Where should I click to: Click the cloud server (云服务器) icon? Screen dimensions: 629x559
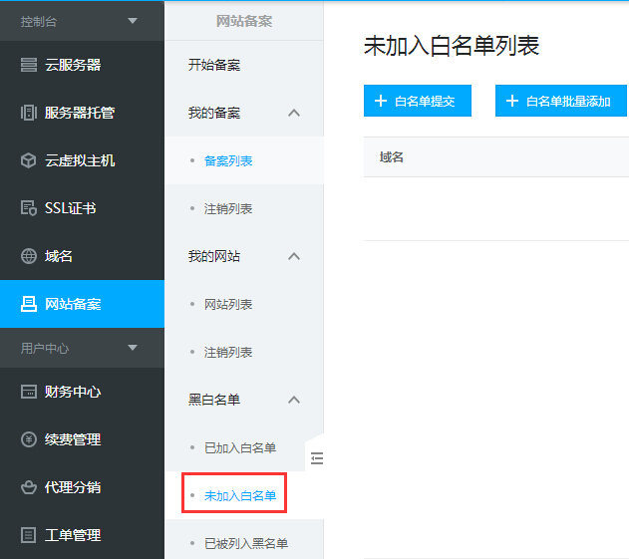29,65
